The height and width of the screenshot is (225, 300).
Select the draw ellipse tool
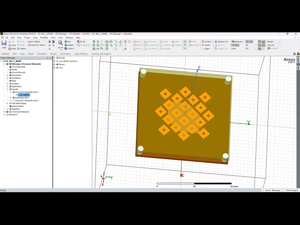point(111,42)
